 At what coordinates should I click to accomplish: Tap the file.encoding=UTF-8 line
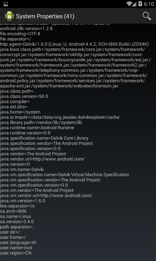tap(20, 34)
